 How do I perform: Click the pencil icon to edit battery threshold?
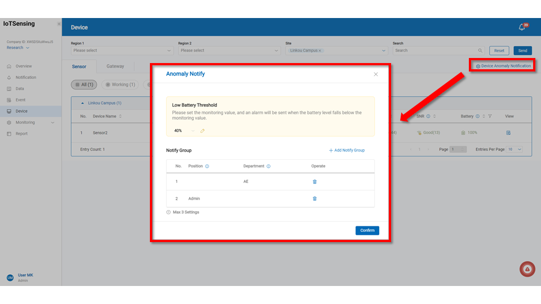pyautogui.click(x=202, y=131)
